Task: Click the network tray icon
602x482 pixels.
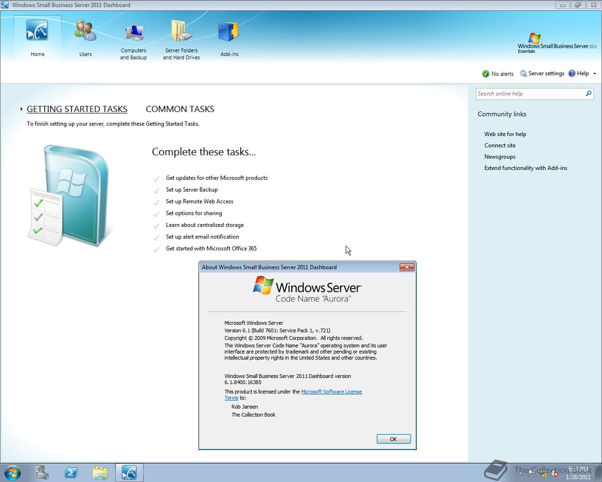Action: (x=543, y=473)
